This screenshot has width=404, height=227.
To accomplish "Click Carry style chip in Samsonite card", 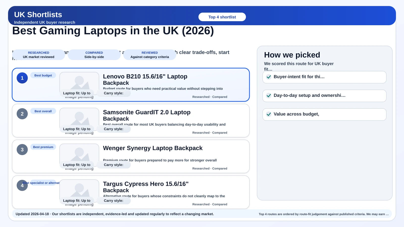I will (114, 129).
